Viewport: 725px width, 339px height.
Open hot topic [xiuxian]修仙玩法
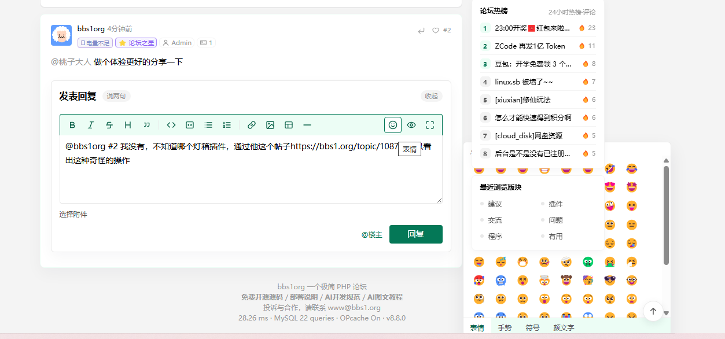[x=522, y=100]
